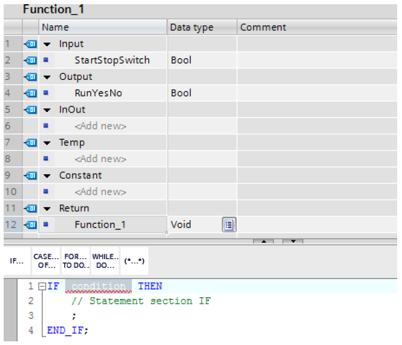Click the tag icon in the Temp row

coord(30,143)
